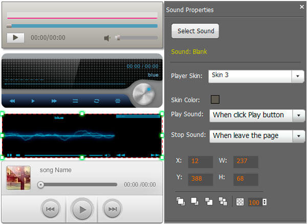Close the Sound Properties panel
This screenshot has height=224, width=307.
301,7
